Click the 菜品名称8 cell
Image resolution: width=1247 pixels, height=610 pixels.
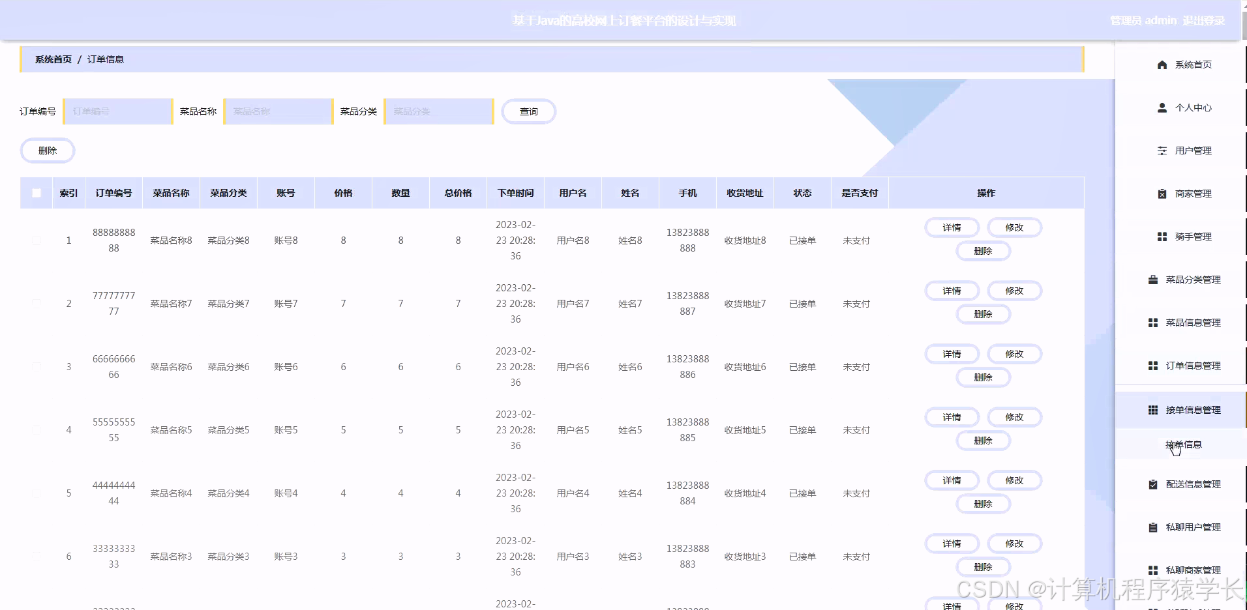coord(171,240)
